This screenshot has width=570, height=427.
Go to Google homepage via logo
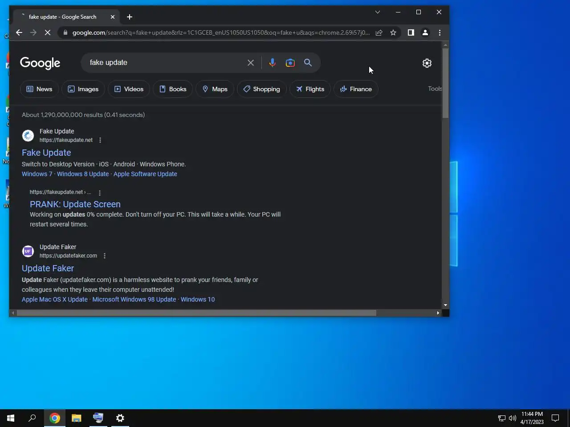pyautogui.click(x=40, y=63)
